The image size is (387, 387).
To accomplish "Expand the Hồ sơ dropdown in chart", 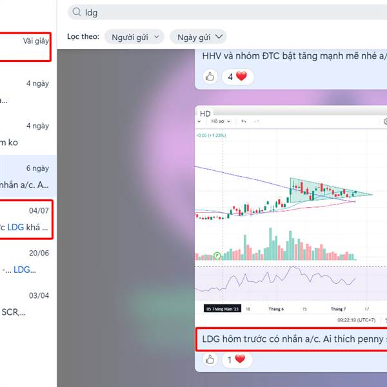I will click(221, 121).
